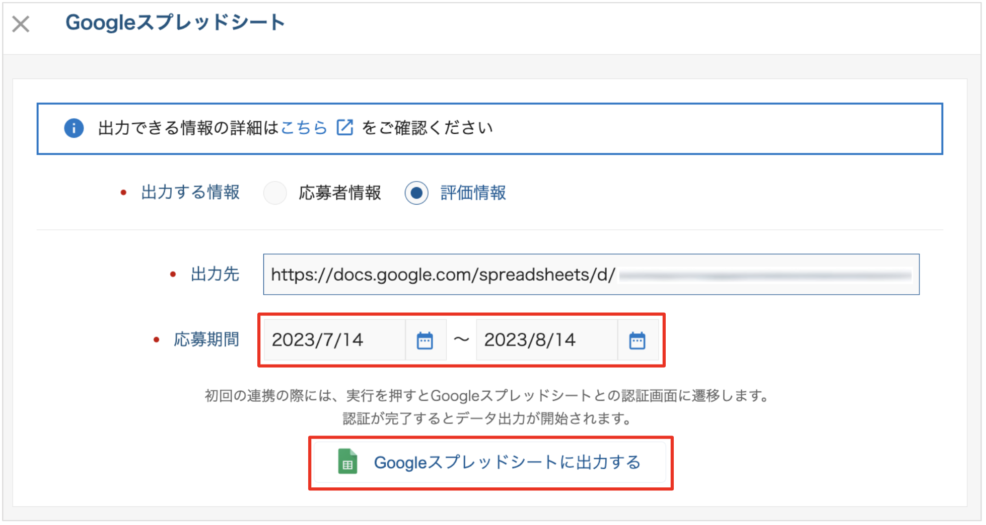
Task: Open the calendar picker for end date
Action: tap(638, 340)
